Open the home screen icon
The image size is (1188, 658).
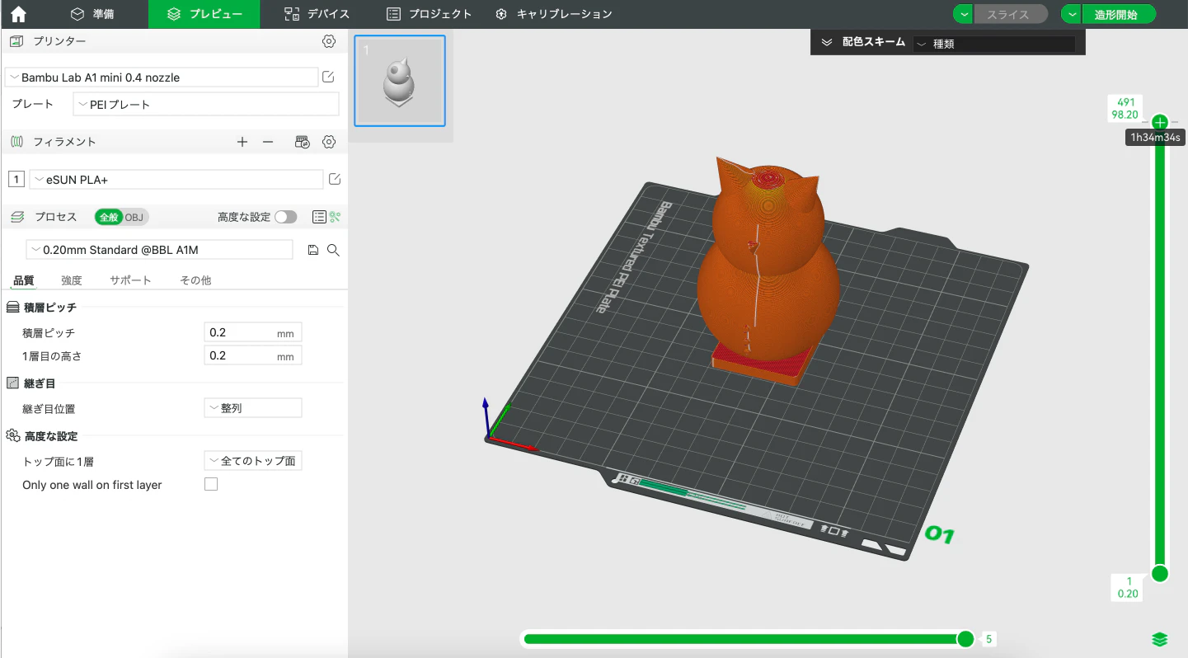click(18, 14)
